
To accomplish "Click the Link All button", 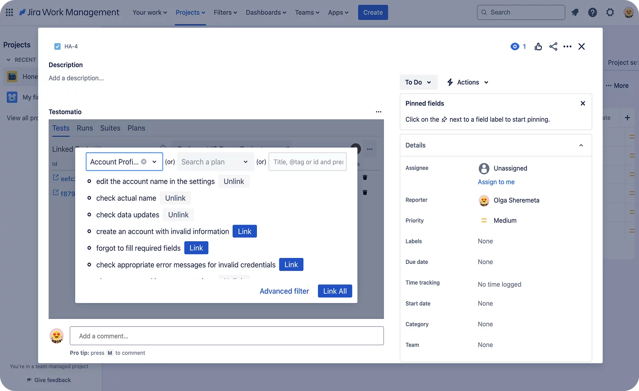I will (x=335, y=291).
